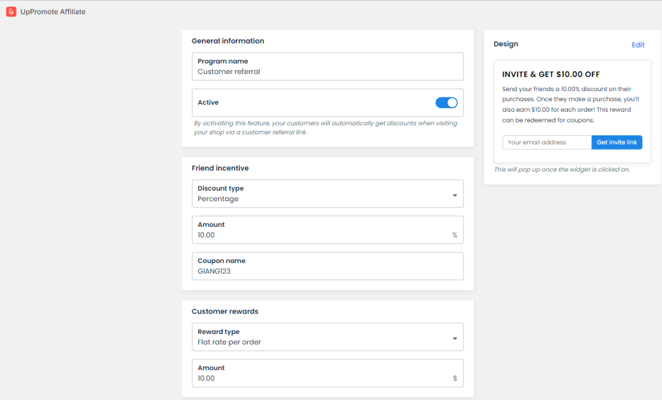Click the General information section heading
Screen dimensions: 662x400
coord(228,41)
